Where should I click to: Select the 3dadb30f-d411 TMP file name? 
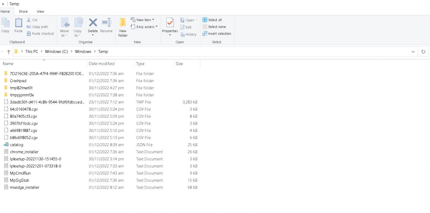coord(47,102)
